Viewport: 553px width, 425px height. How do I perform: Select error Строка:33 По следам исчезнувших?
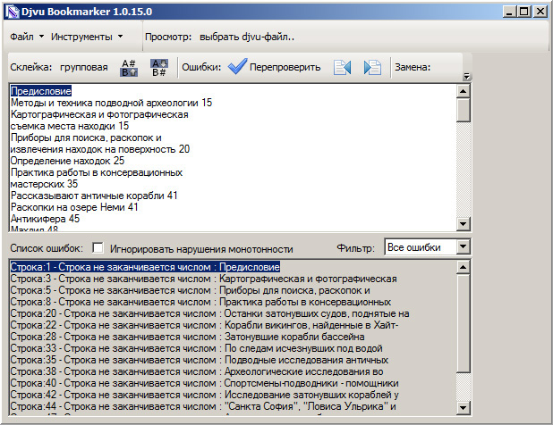coord(197,348)
